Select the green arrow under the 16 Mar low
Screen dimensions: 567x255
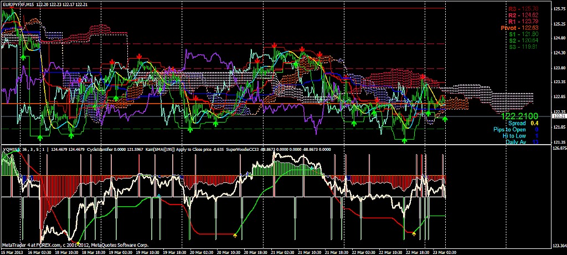point(40,137)
